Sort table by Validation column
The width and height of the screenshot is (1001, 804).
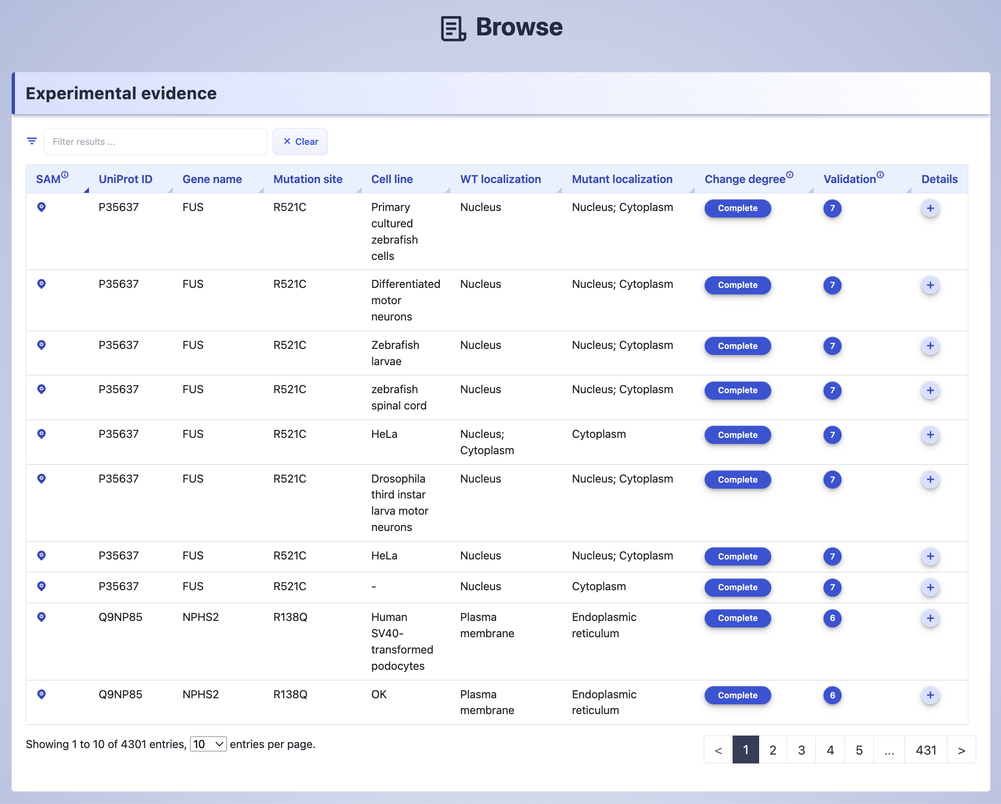pyautogui.click(x=850, y=179)
